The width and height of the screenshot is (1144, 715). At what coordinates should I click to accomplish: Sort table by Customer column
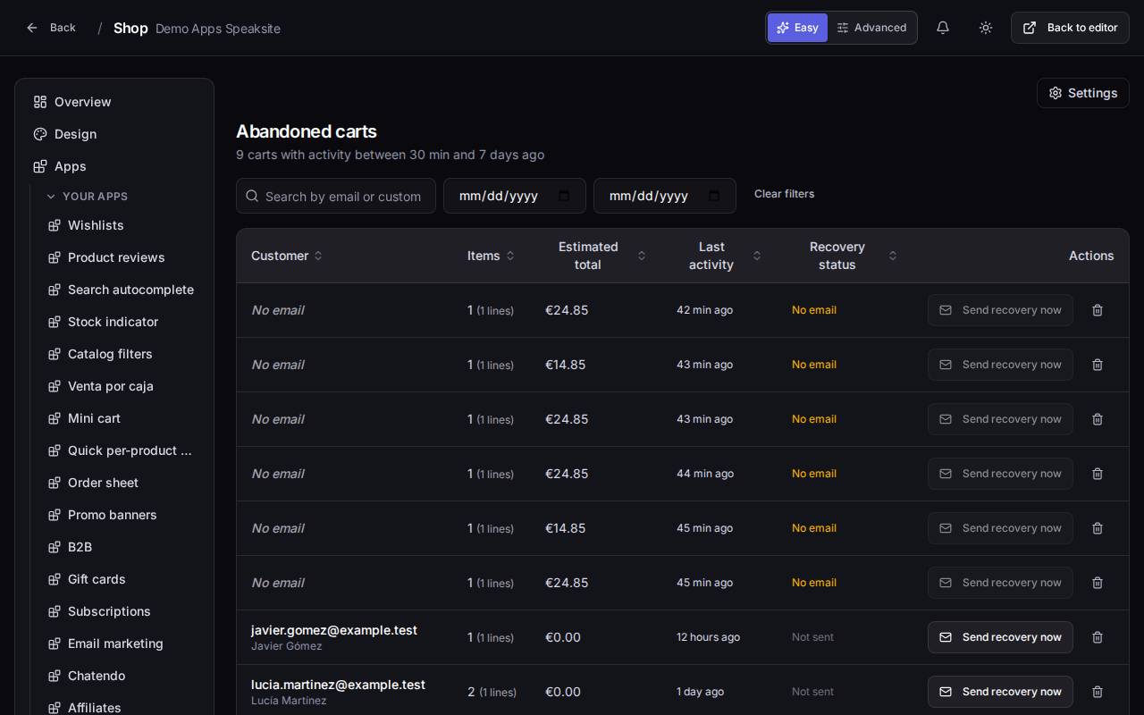[x=287, y=256]
